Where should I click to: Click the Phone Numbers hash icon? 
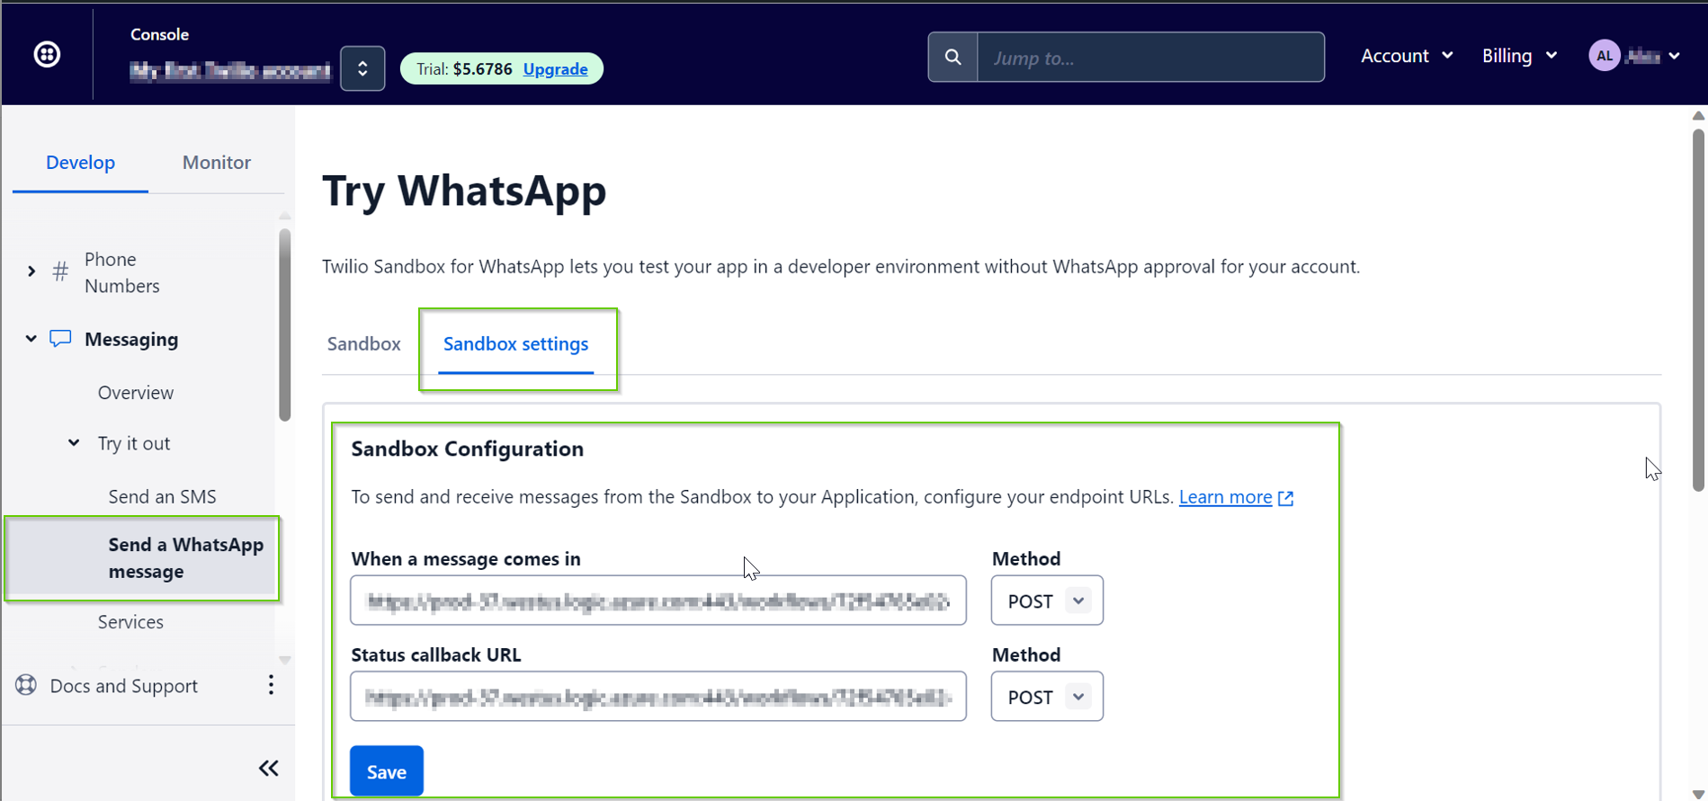(60, 271)
